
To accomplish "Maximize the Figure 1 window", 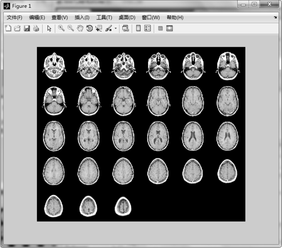I will pyautogui.click(x=254, y=4).
